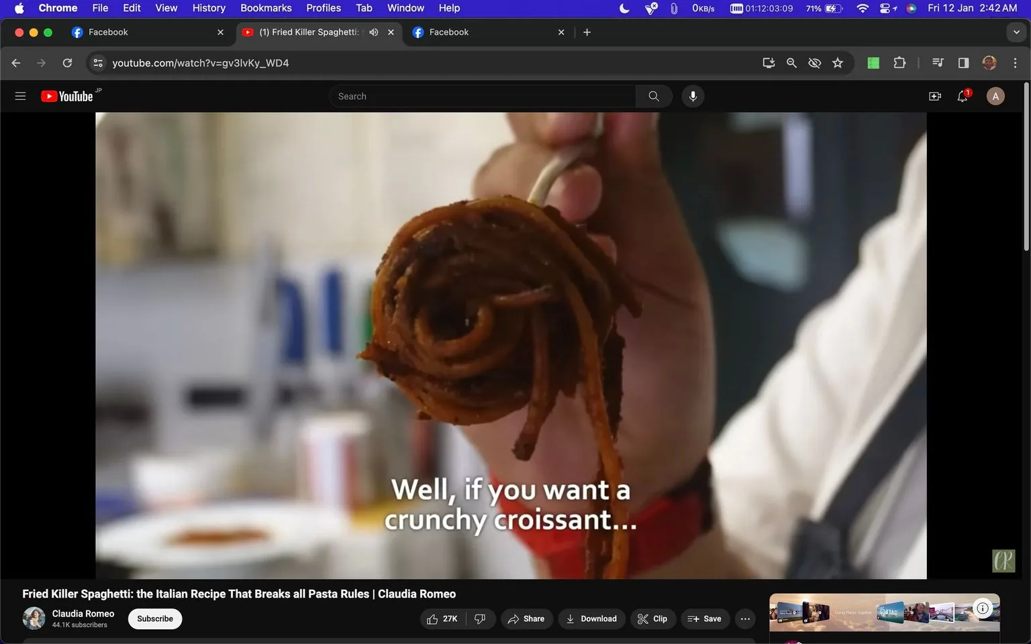Toggle the dislike button
Screen dimensions: 1031x644
pyautogui.click(x=480, y=619)
